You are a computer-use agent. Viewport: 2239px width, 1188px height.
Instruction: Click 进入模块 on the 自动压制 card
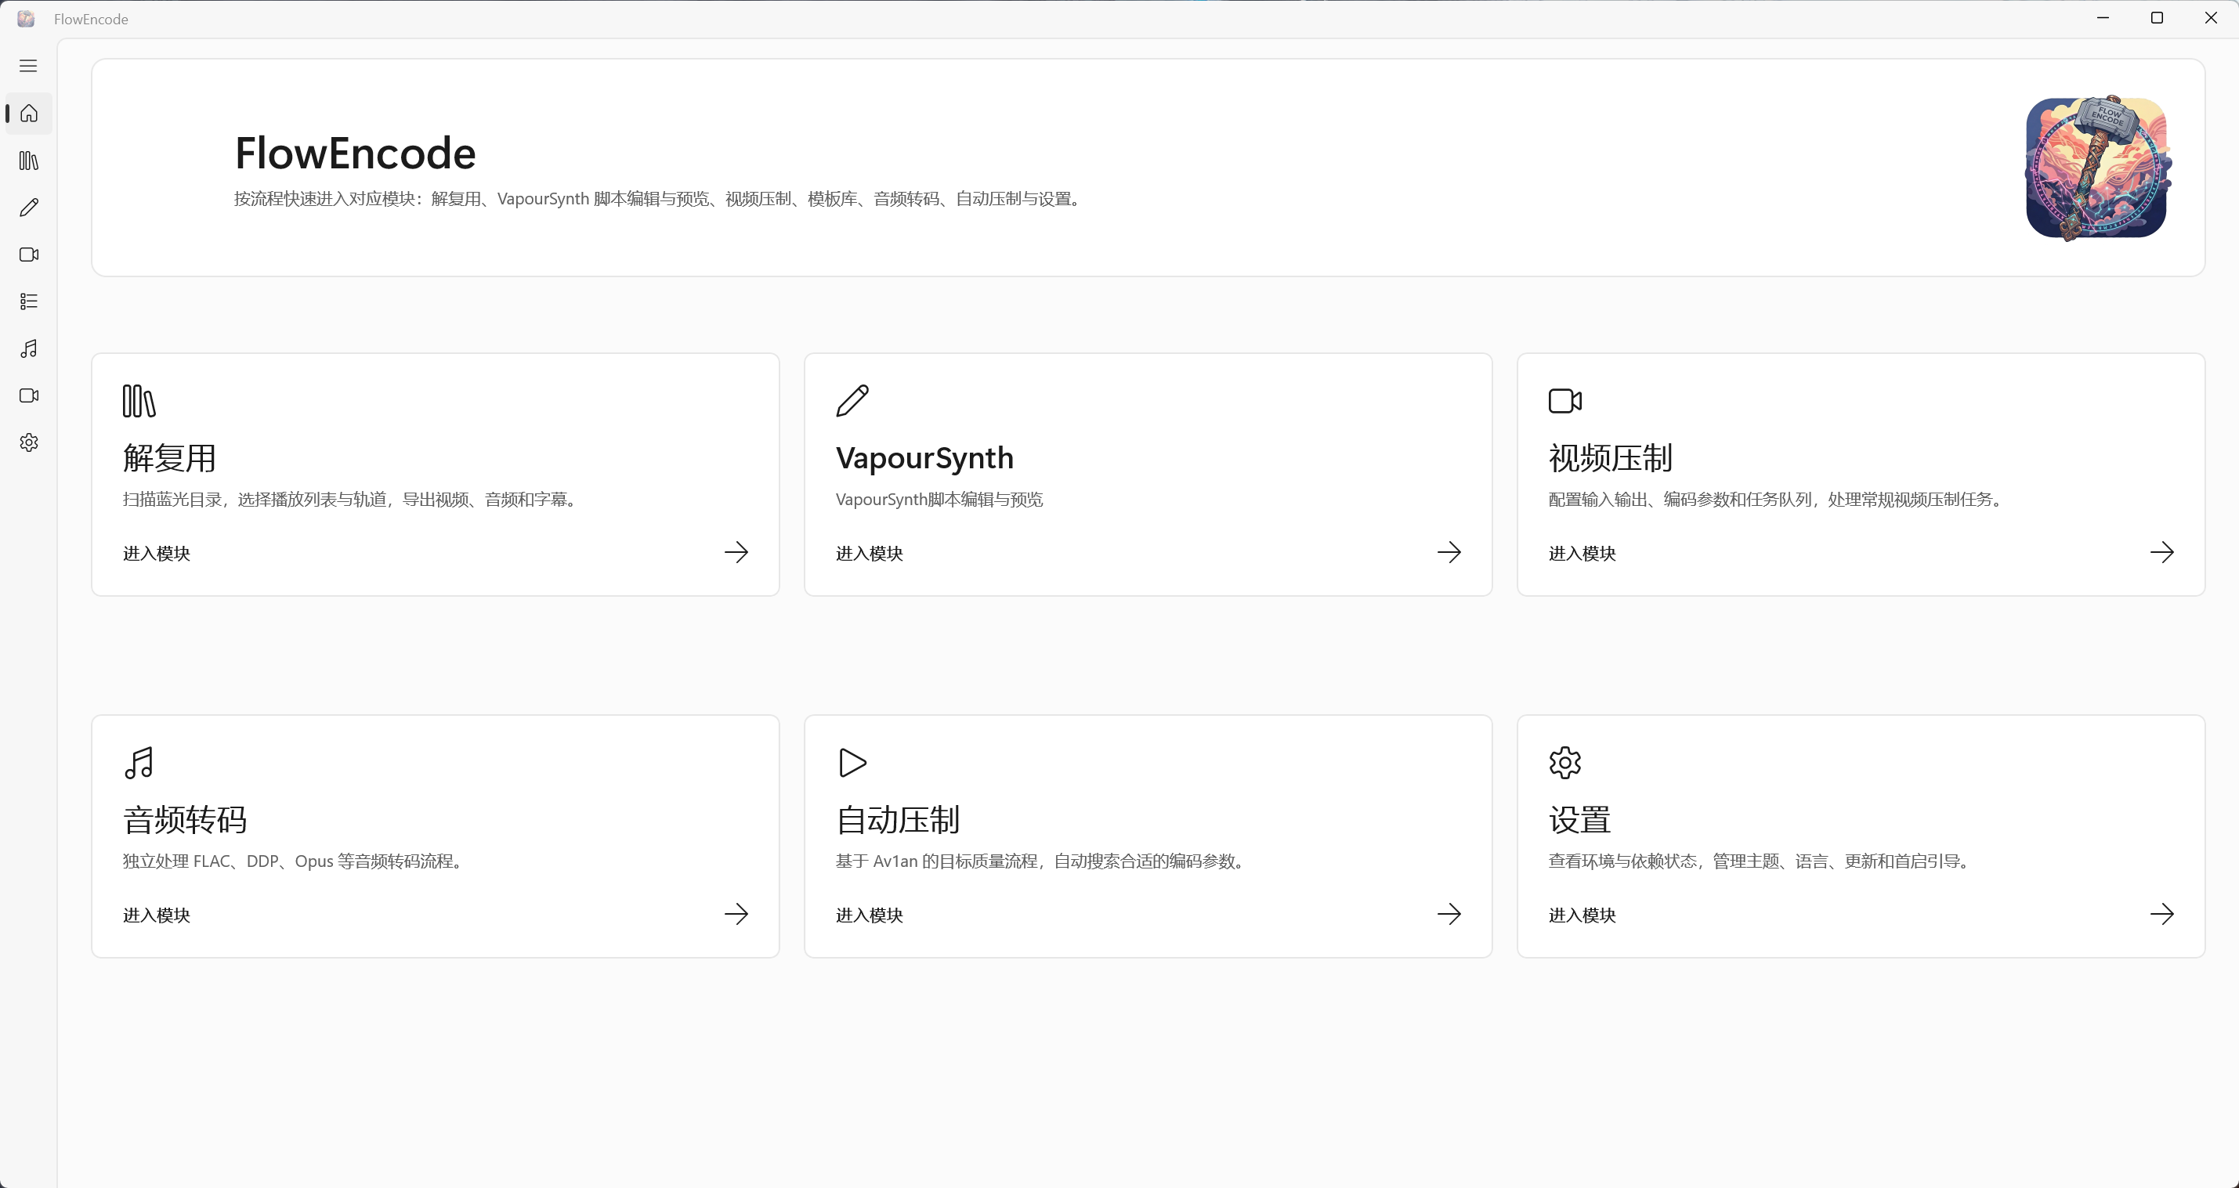point(869,915)
